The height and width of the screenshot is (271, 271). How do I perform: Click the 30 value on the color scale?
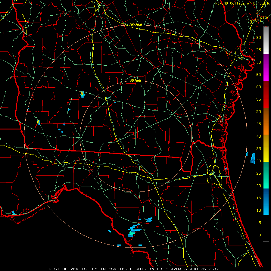tap(259, 161)
